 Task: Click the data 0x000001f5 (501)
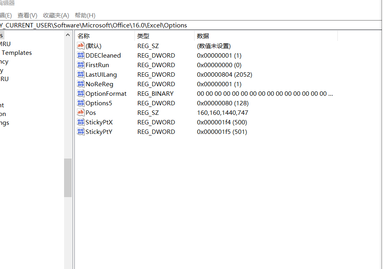coord(222,132)
